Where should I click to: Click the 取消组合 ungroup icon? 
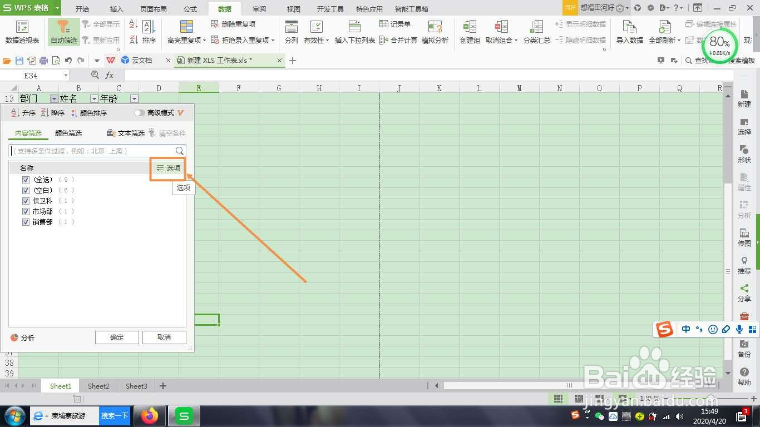click(501, 27)
